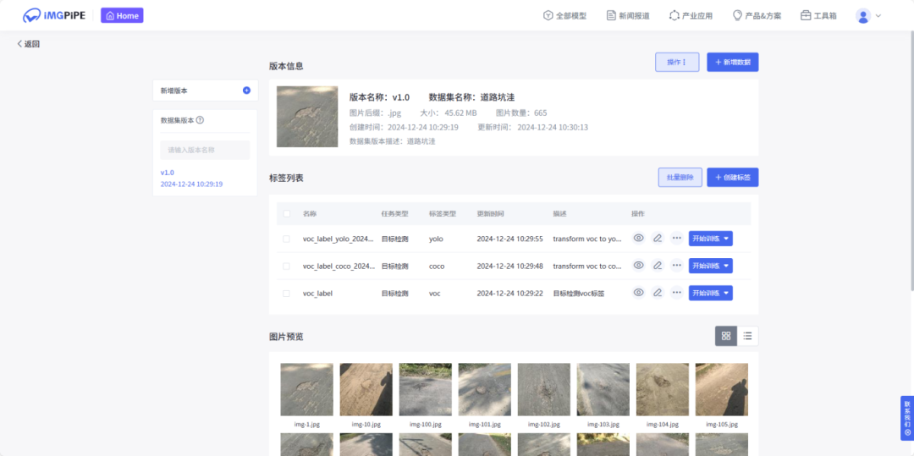The height and width of the screenshot is (456, 914).
Task: Click the version name search field
Action: tap(205, 150)
